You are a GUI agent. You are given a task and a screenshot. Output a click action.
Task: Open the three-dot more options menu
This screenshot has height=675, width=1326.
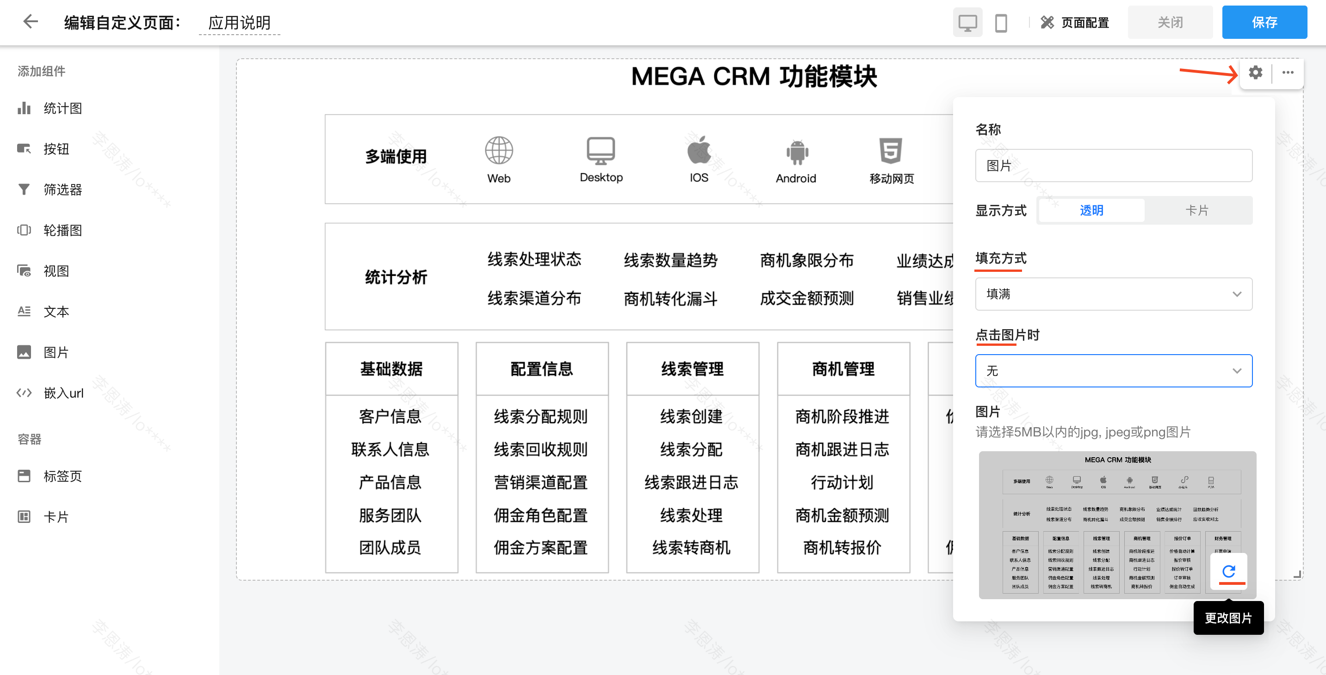[1288, 73]
